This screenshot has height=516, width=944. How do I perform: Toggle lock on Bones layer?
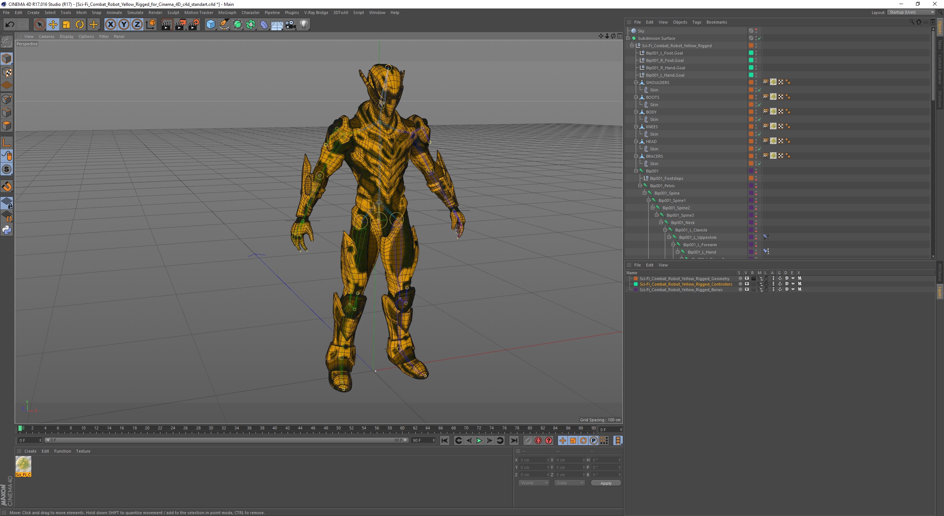click(766, 290)
